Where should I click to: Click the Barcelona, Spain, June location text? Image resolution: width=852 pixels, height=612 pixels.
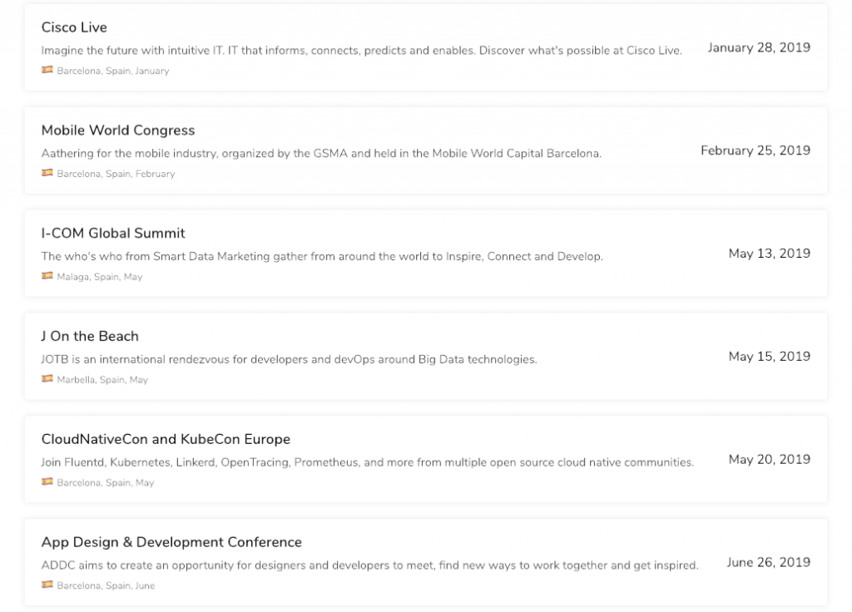(x=106, y=585)
